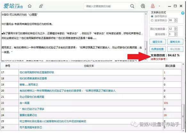Click the results table scroll-up arrow
The image size is (187, 133).
point(183,64)
